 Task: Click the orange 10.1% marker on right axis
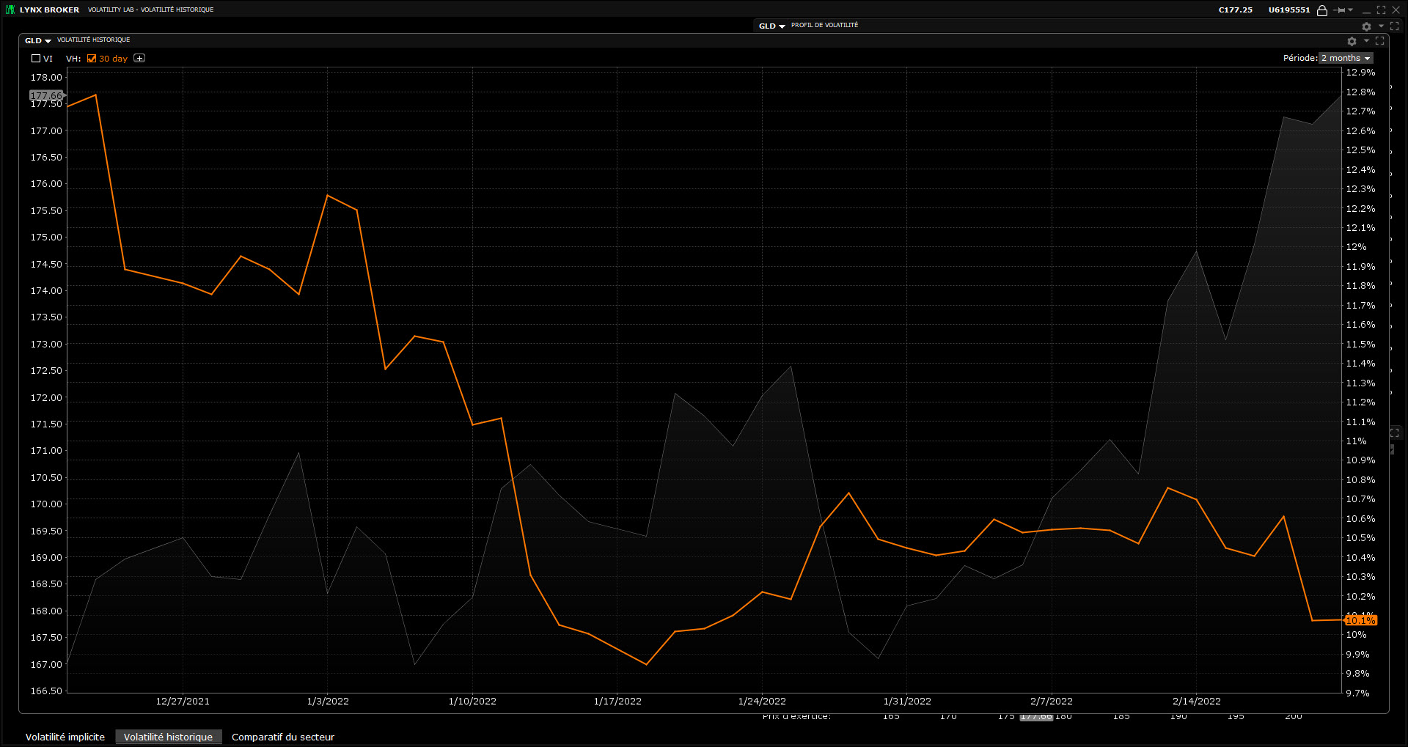pyautogui.click(x=1360, y=620)
